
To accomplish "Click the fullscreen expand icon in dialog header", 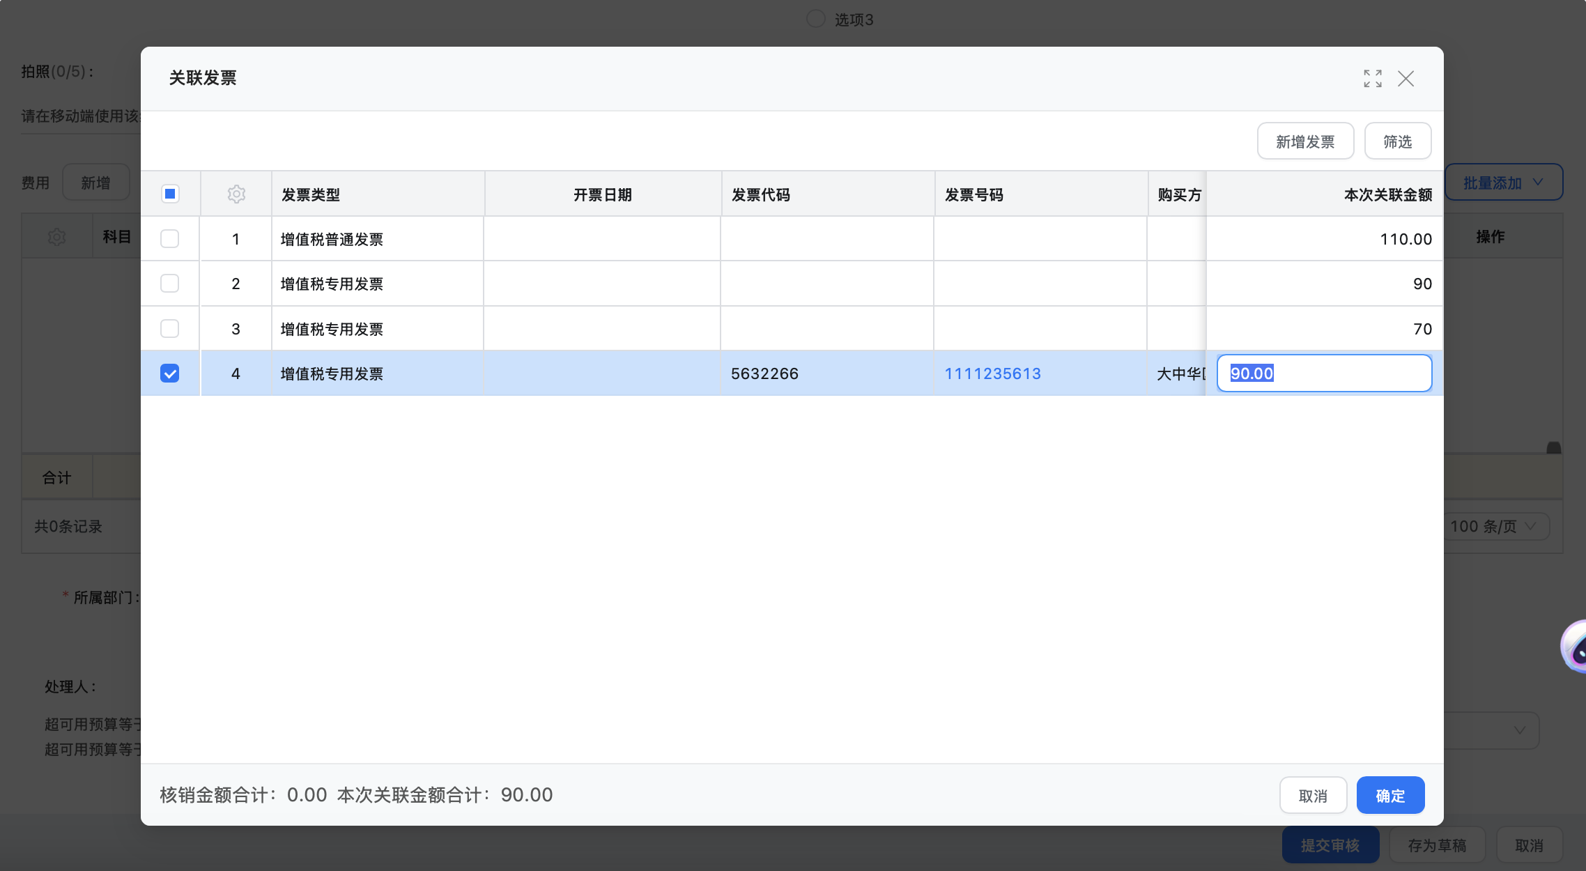I will coord(1372,79).
